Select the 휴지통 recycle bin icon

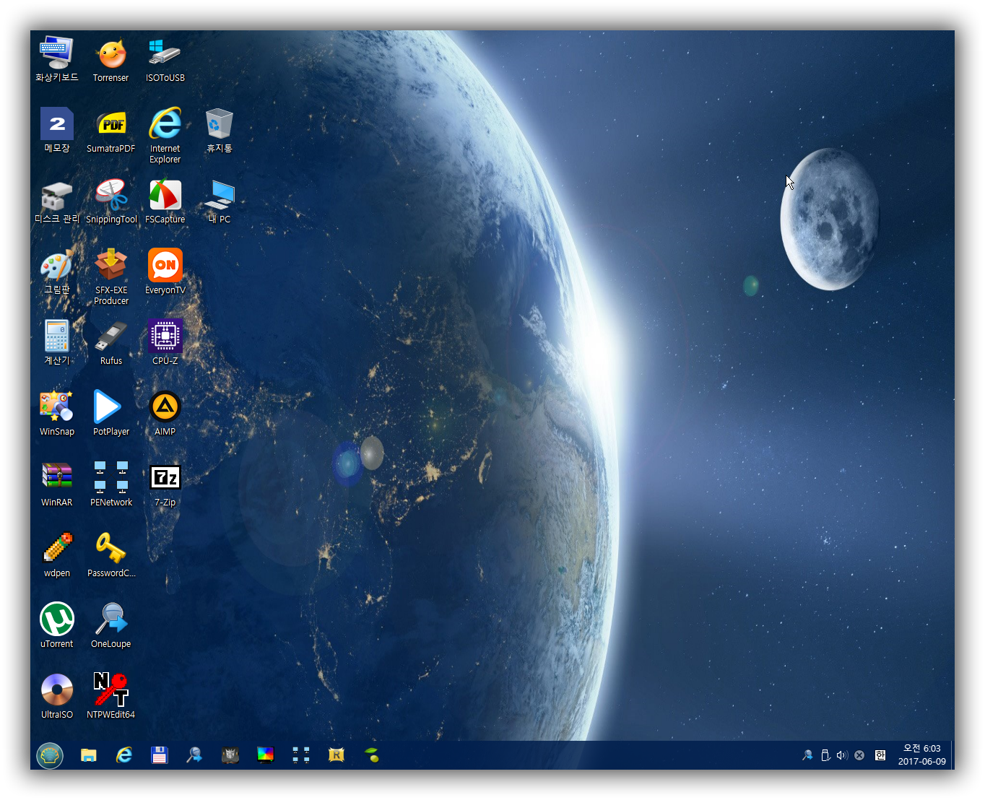coord(220,129)
